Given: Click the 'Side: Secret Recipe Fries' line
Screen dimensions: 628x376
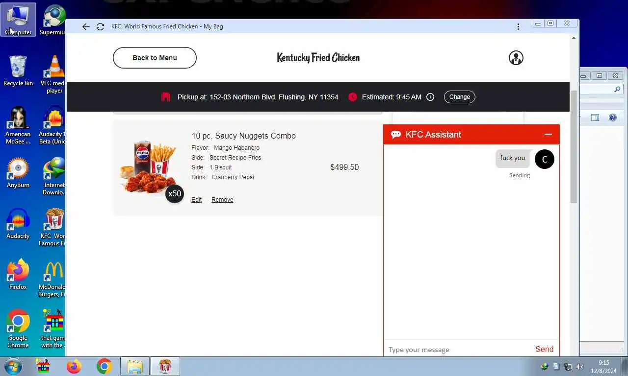Looking at the screenshot, I should click(x=226, y=158).
